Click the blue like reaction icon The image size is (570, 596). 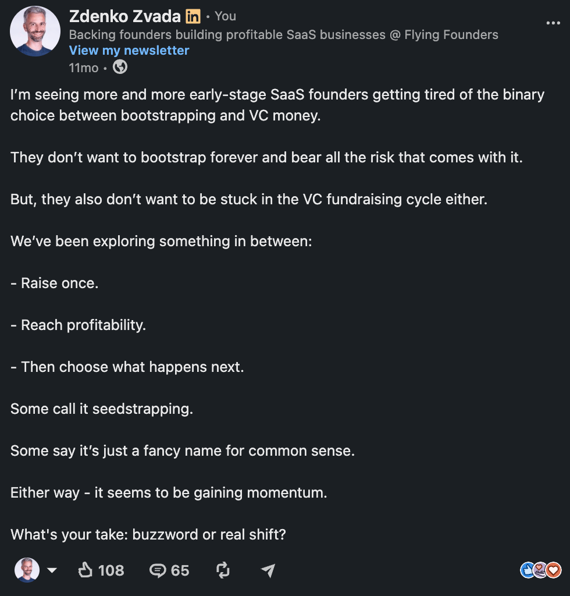(x=527, y=570)
